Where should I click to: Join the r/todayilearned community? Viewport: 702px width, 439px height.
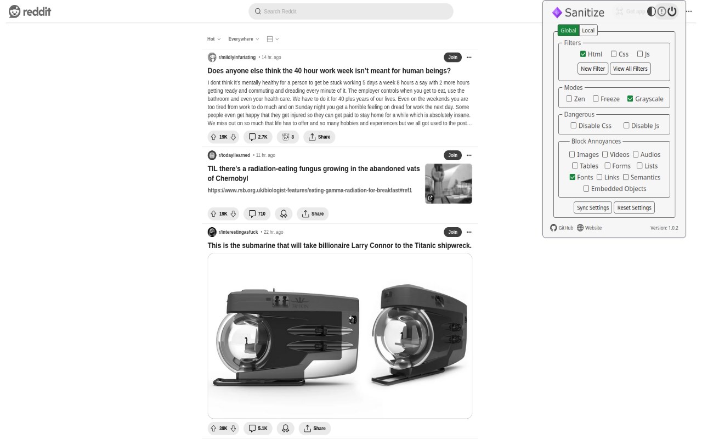(452, 155)
